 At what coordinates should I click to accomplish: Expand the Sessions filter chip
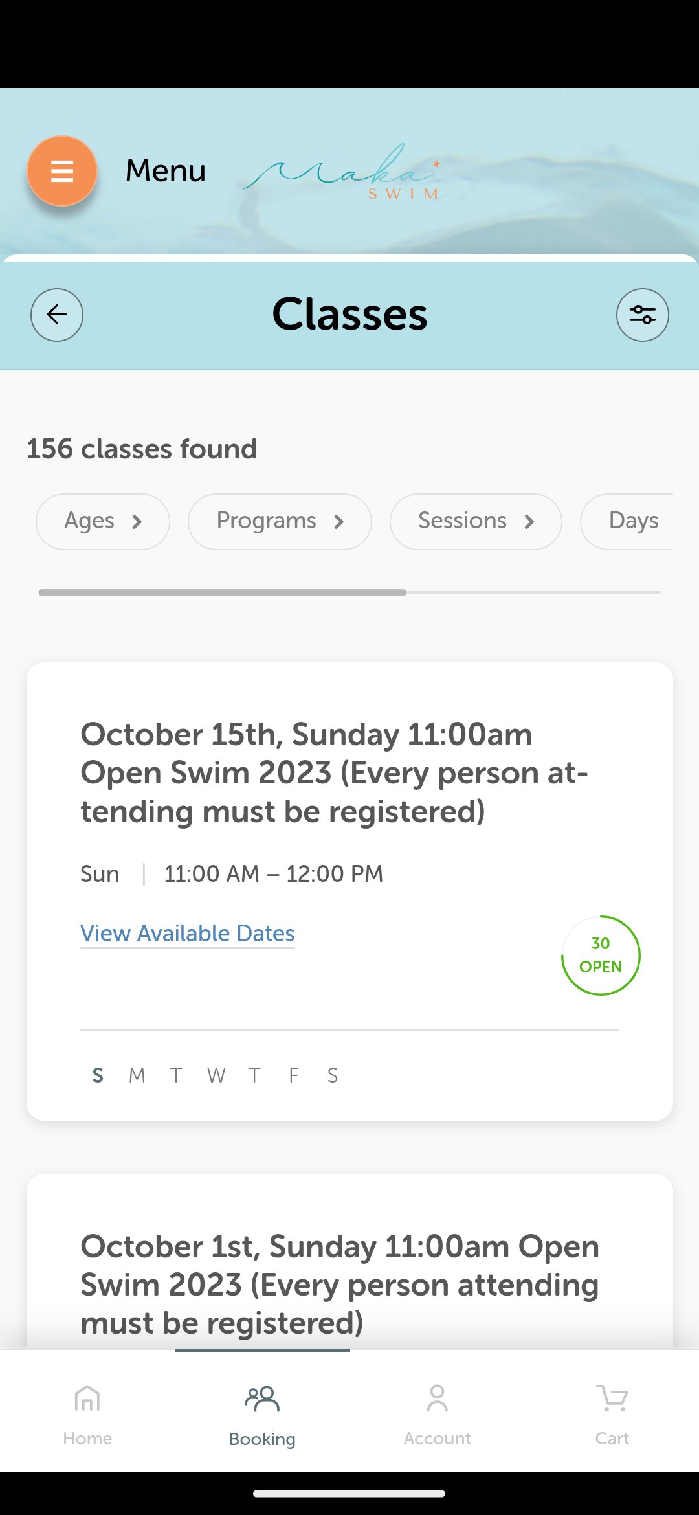(476, 521)
